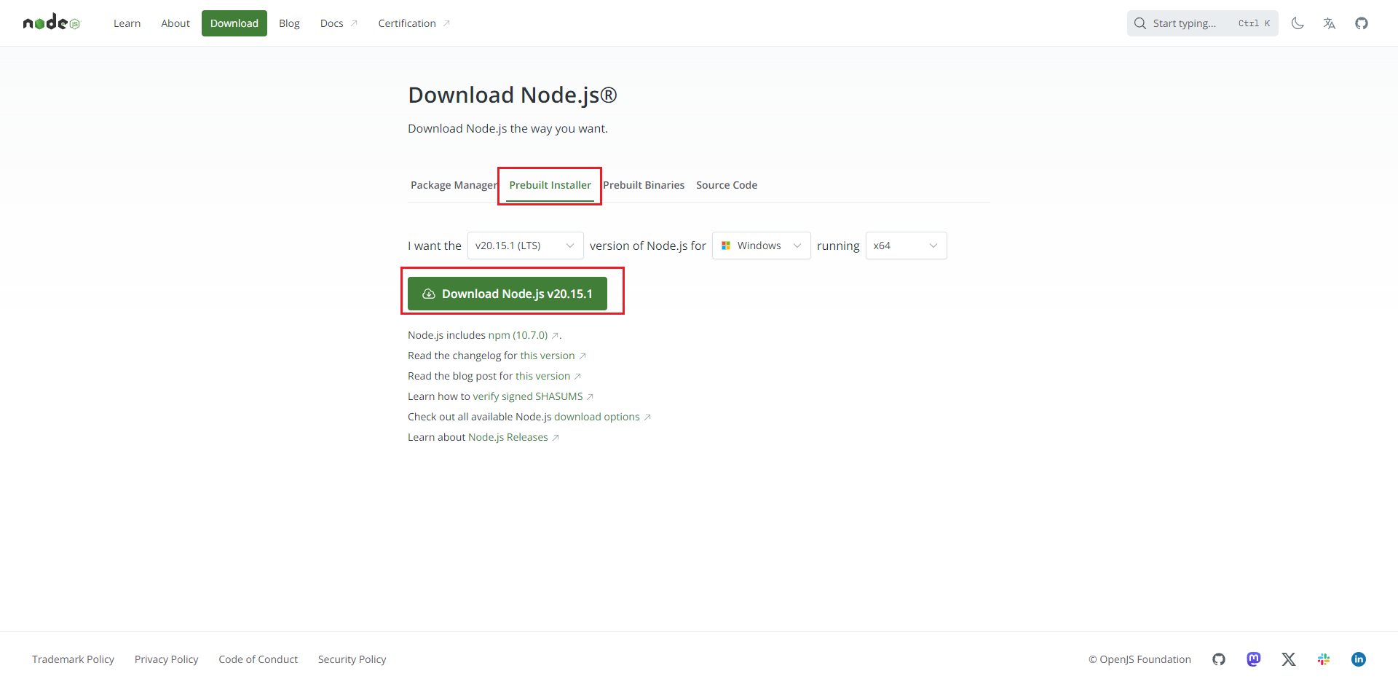Open the Security Policy footer link
Image resolution: width=1398 pixels, height=687 pixels.
pyautogui.click(x=352, y=659)
